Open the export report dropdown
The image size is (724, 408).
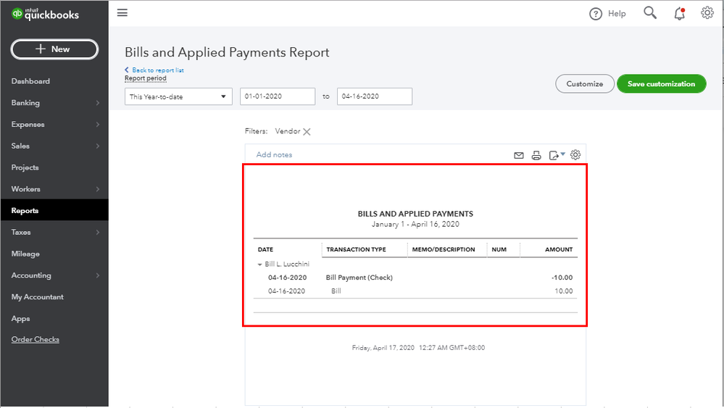point(557,155)
